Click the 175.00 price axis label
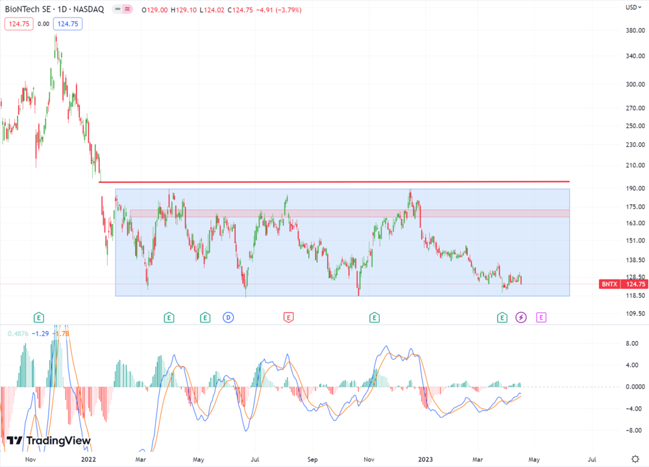Viewport: 649px width, 467px height. [635, 207]
